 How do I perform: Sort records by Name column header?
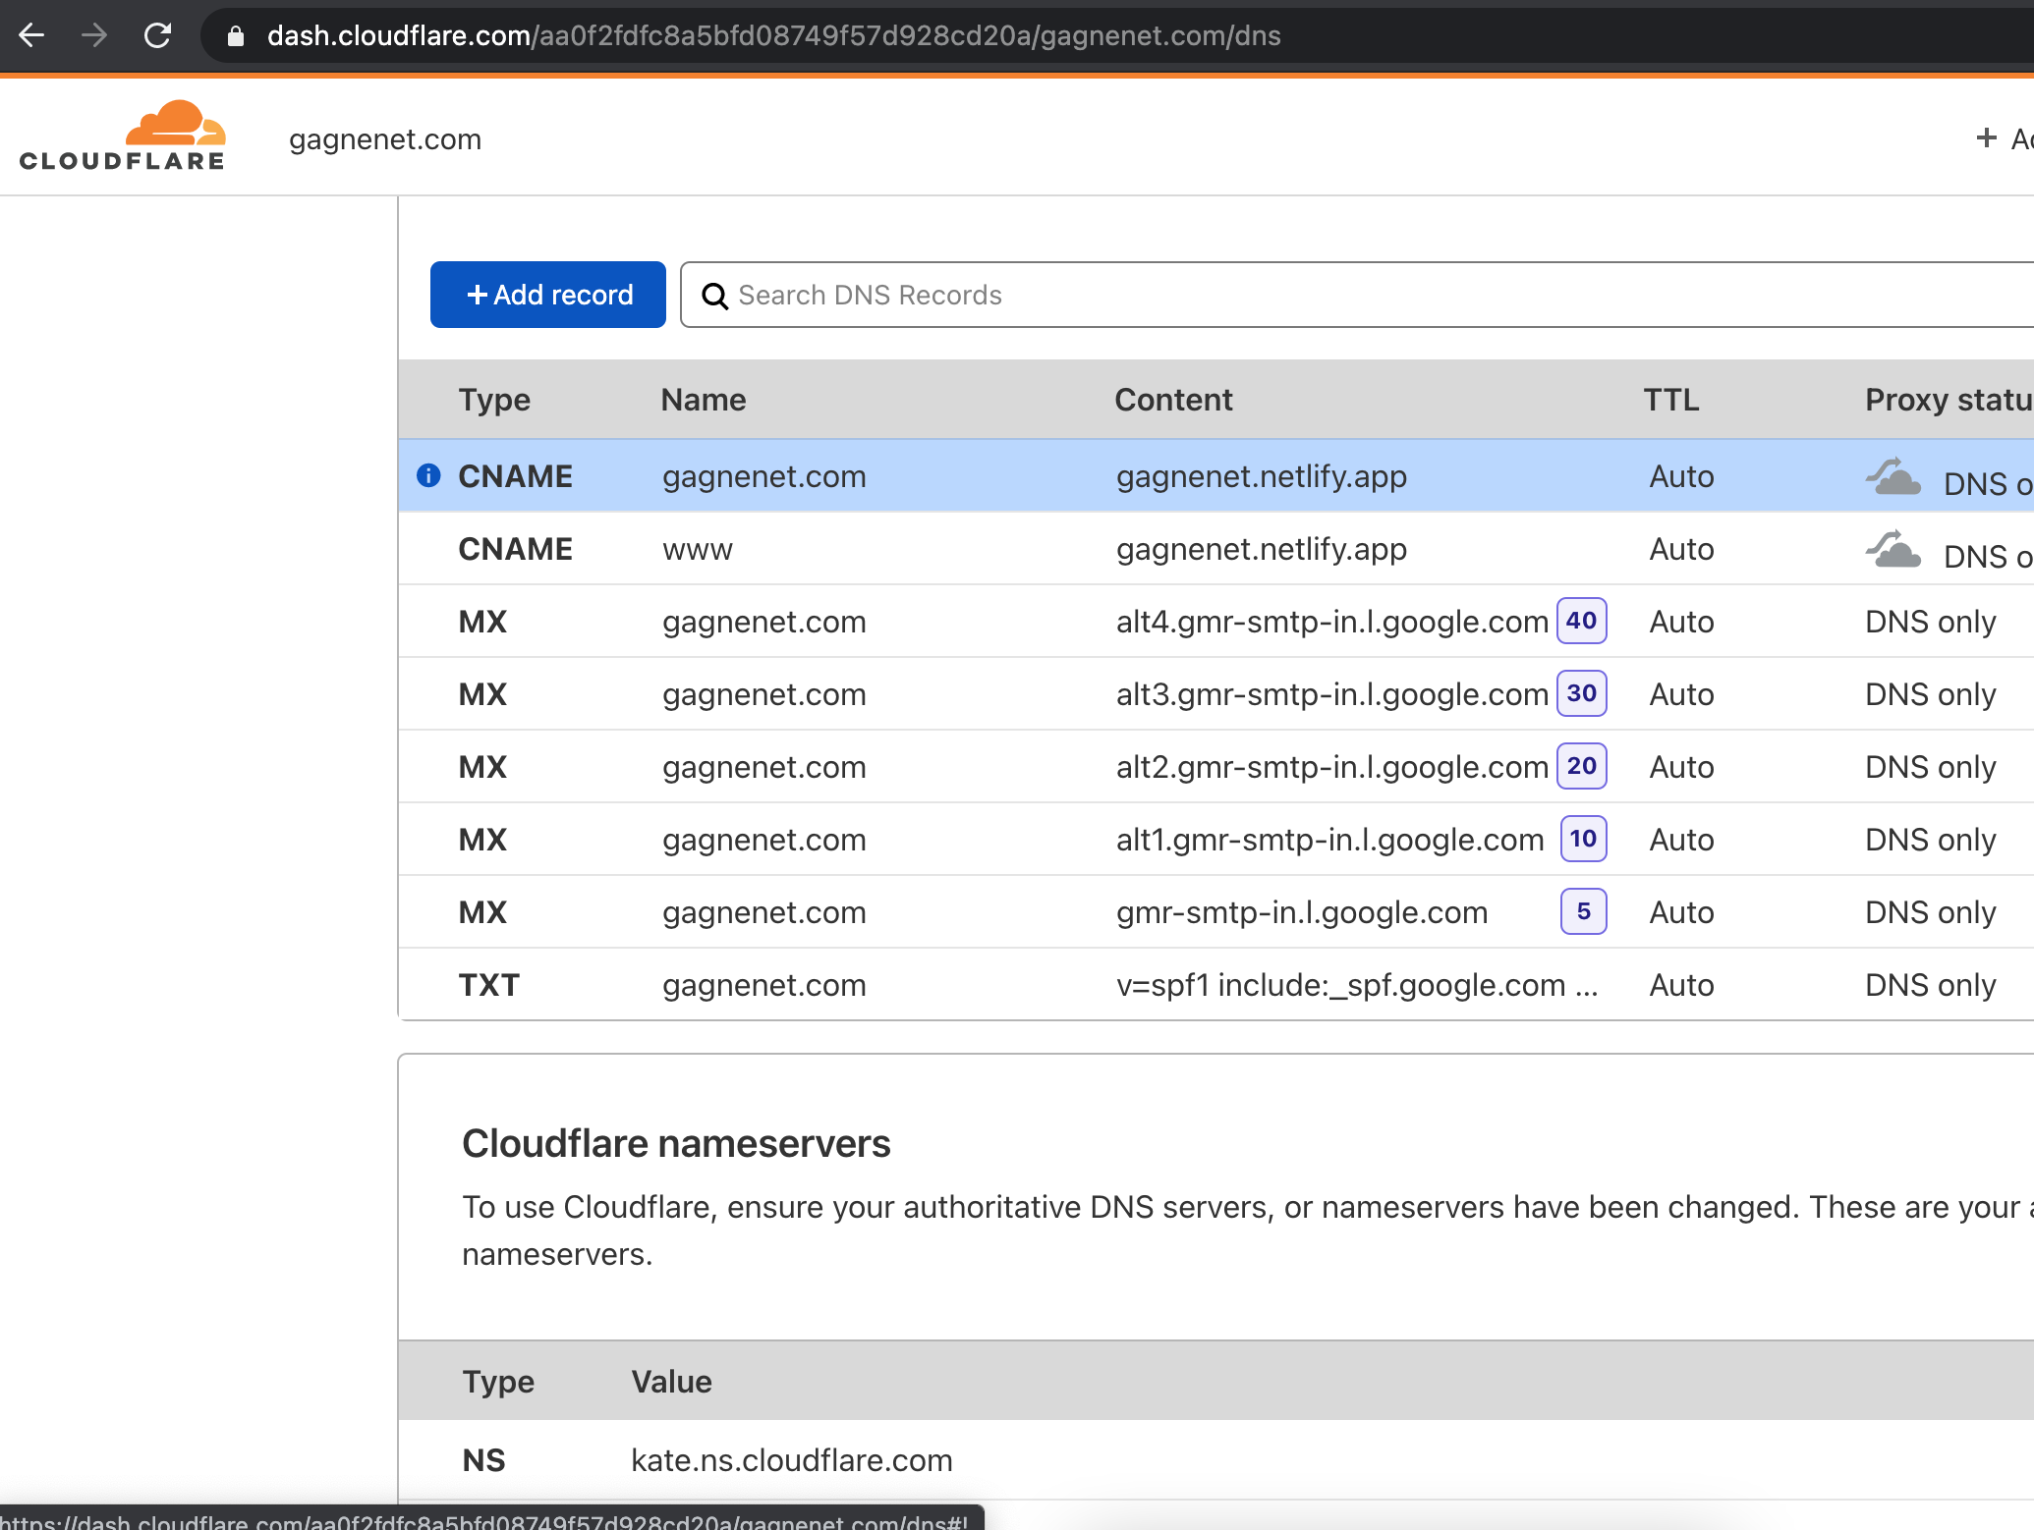[x=704, y=400]
